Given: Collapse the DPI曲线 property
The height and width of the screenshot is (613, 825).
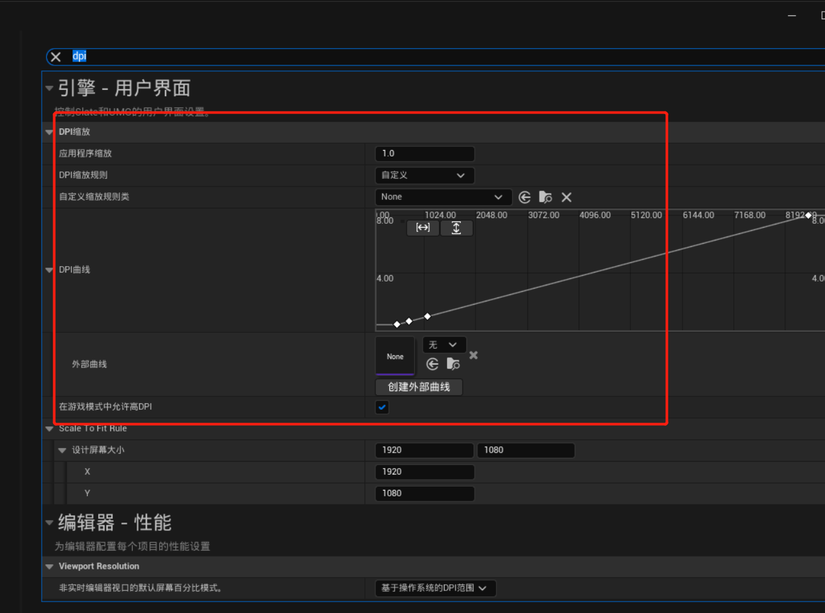Looking at the screenshot, I should pos(49,270).
